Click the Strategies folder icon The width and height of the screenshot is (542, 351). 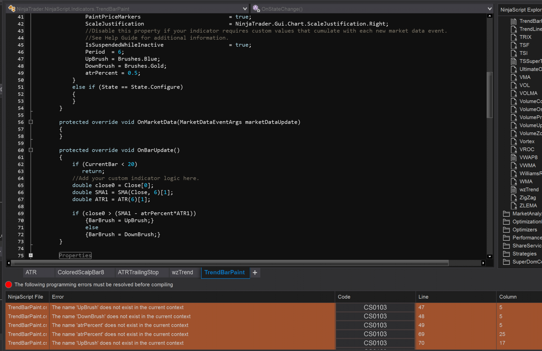pos(506,254)
